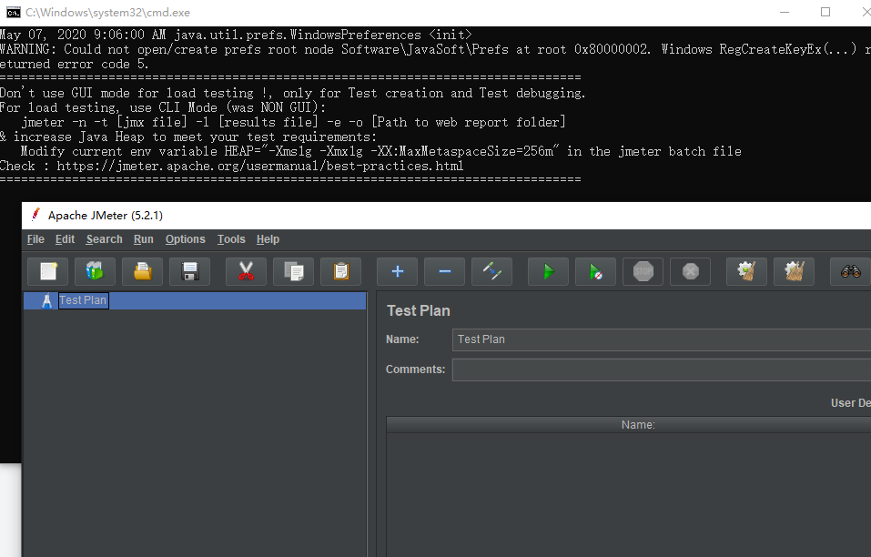The image size is (871, 557).
Task: Open the Edit menu
Action: point(65,239)
